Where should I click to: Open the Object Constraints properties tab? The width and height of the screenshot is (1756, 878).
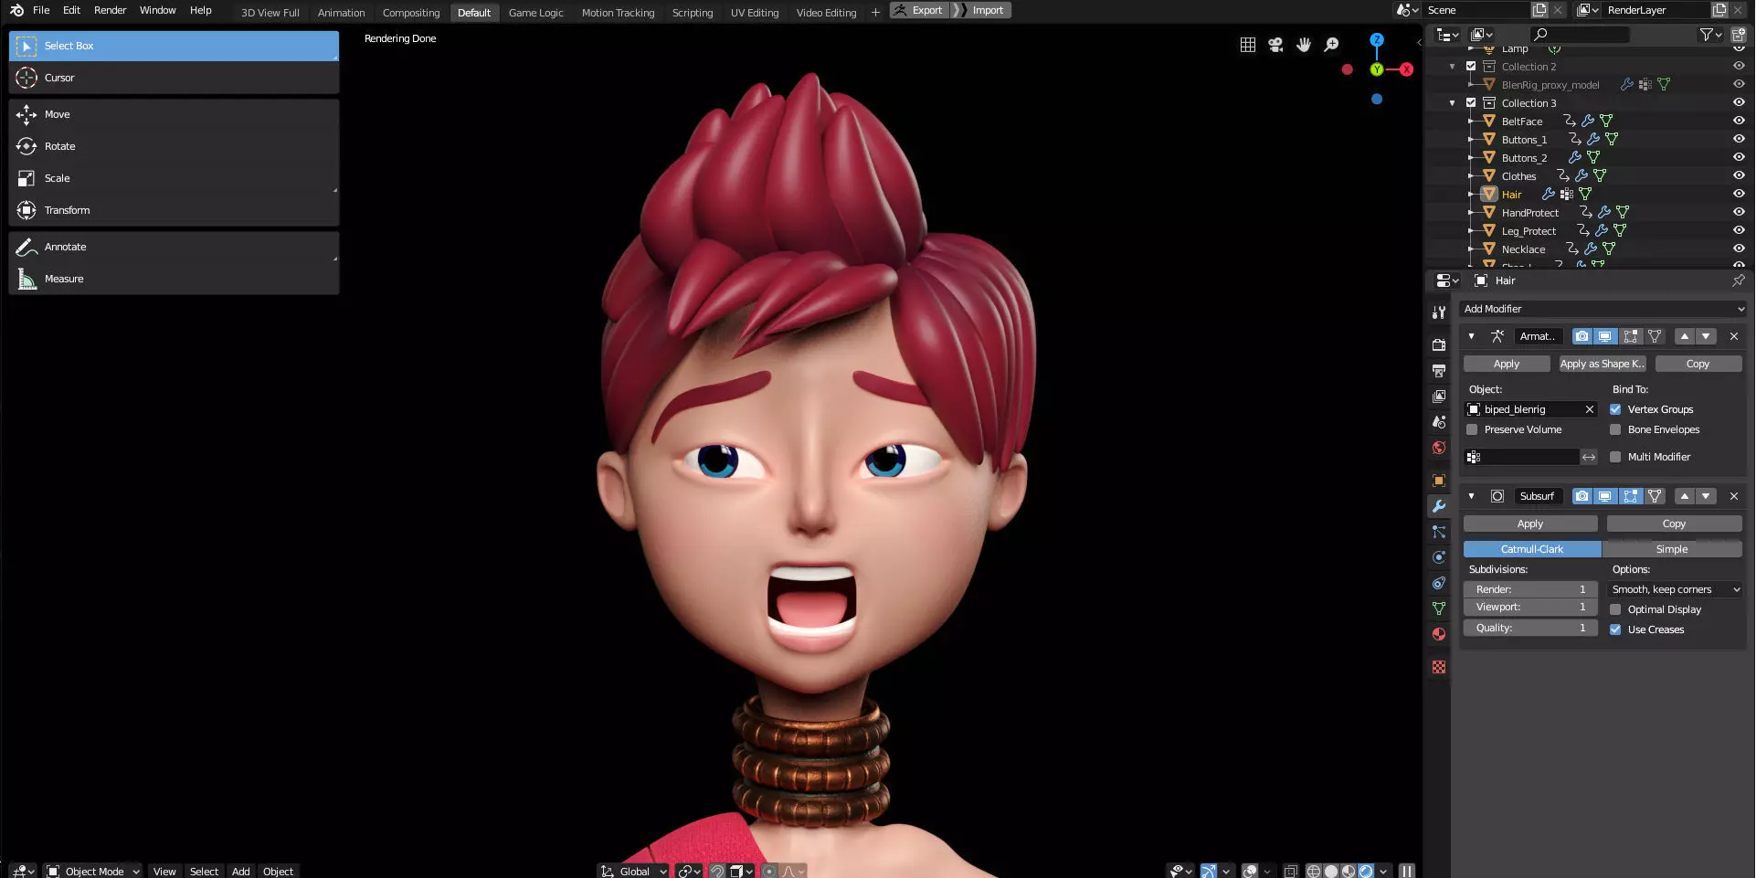coord(1439,582)
